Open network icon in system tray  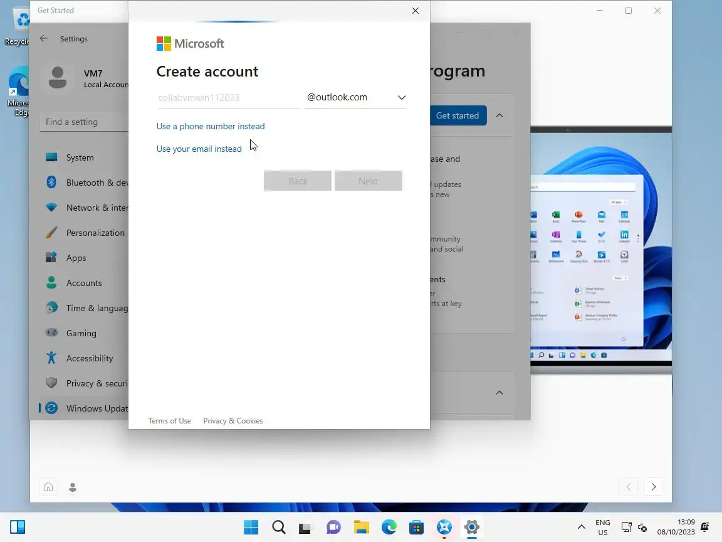tap(626, 527)
